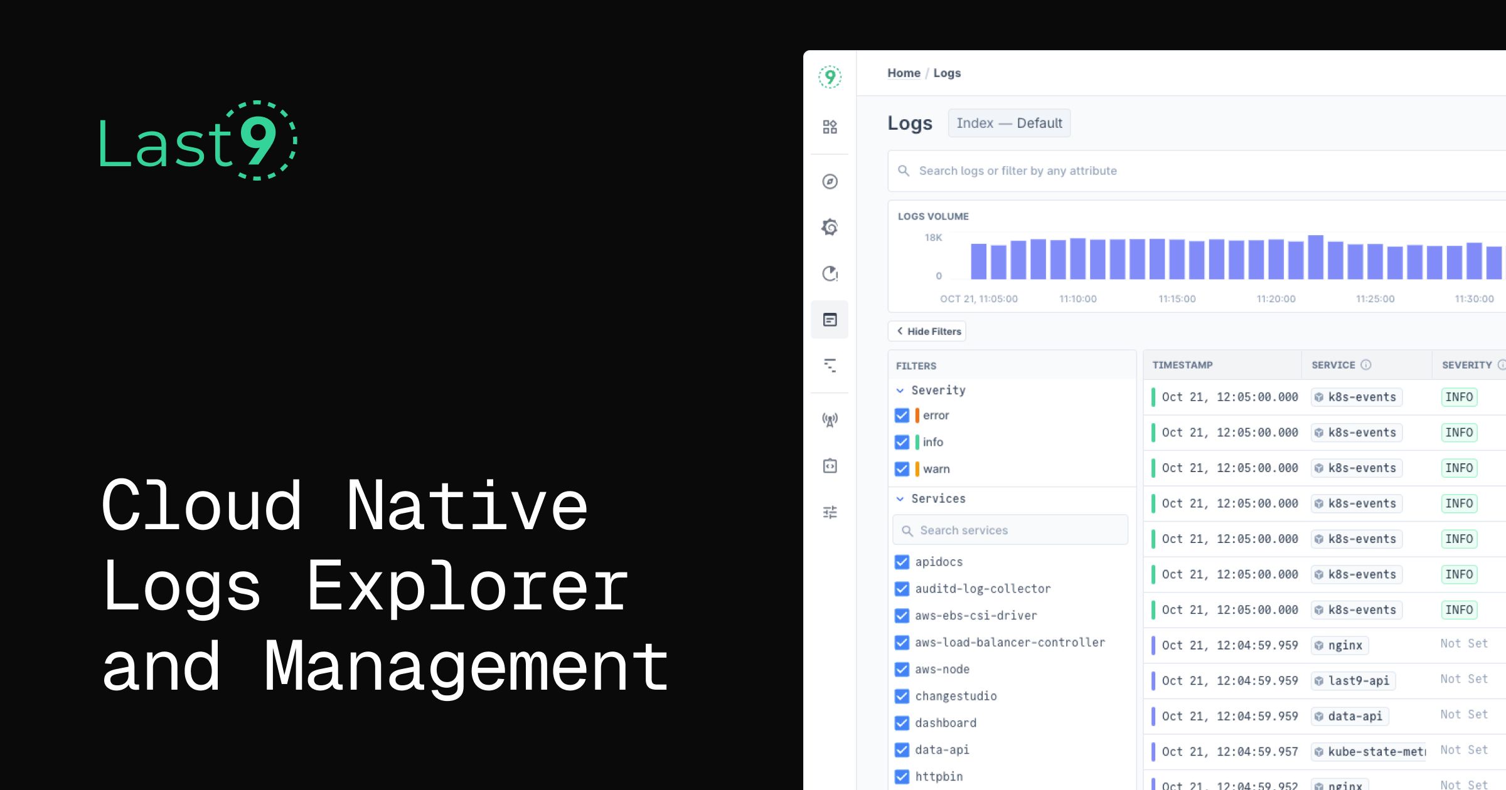Click the alerts clock icon in the sidebar
The image size is (1506, 790).
point(830,274)
